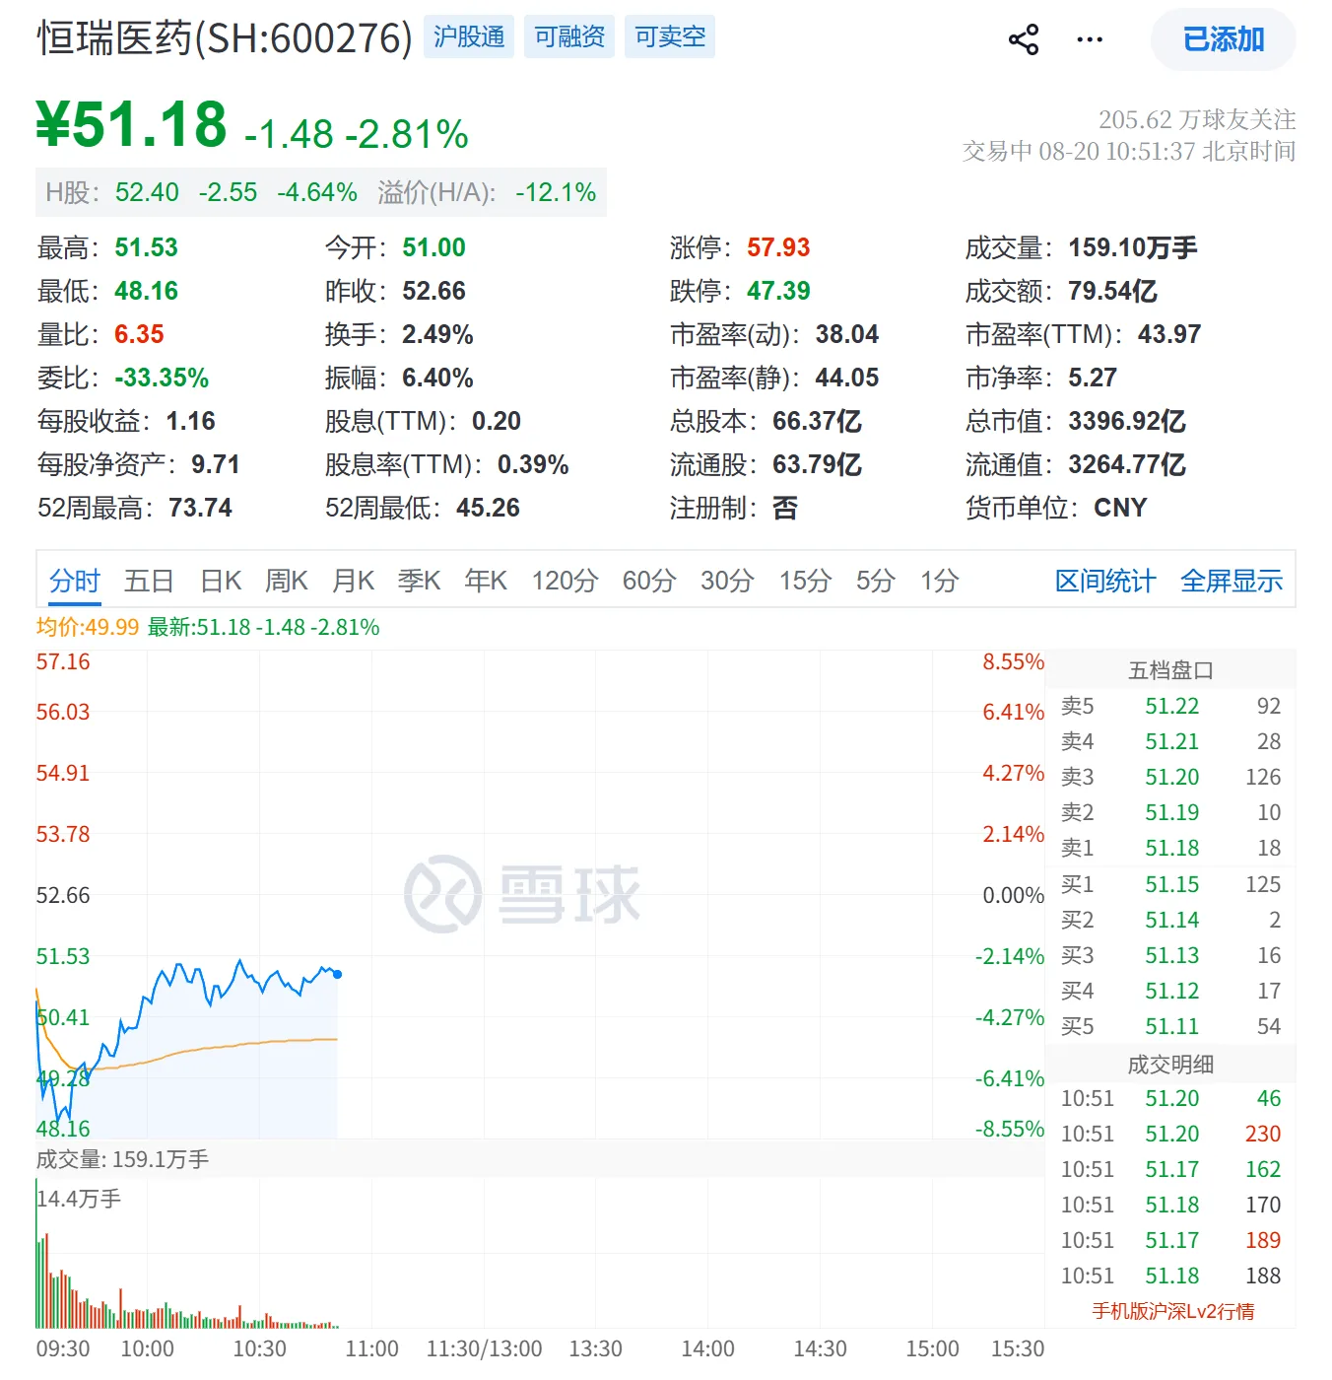The image size is (1332, 1380).
Task: Click the 成交量 value 159.10万手
Action: point(1133,247)
